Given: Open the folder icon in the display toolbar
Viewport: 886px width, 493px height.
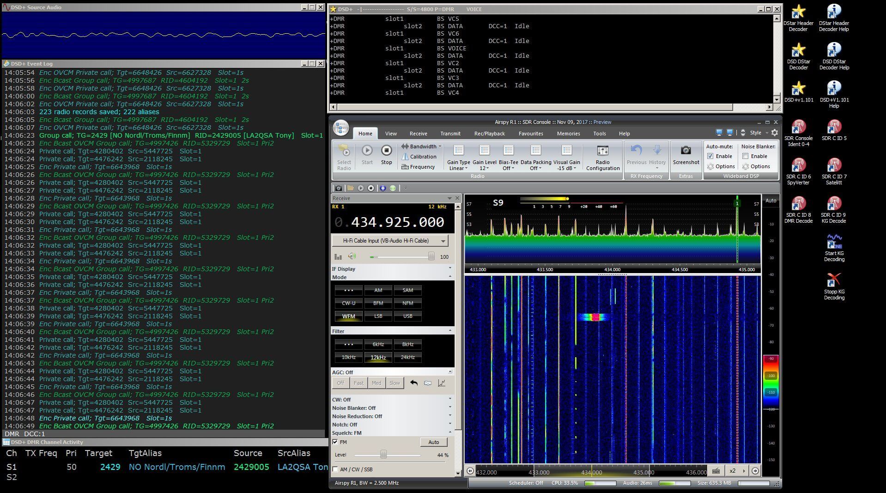Looking at the screenshot, I should pos(350,188).
